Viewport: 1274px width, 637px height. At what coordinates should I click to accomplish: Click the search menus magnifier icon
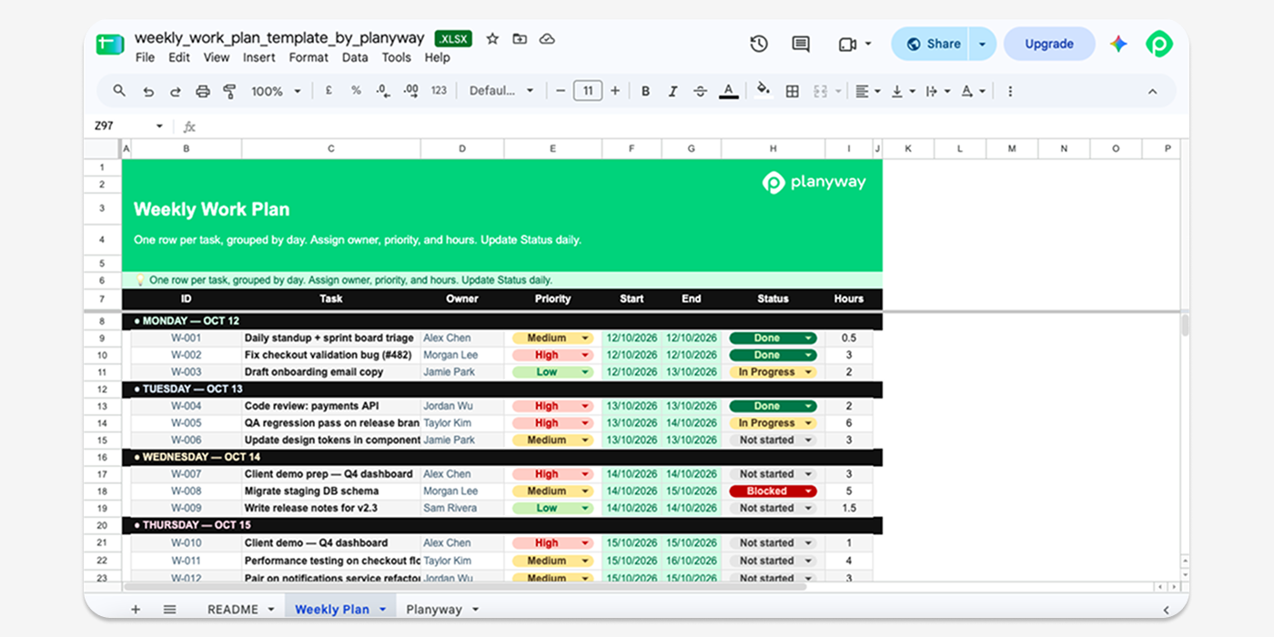[119, 91]
